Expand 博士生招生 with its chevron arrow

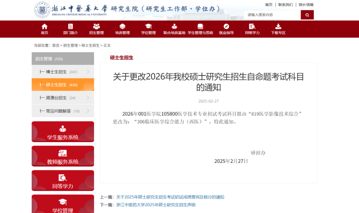[88, 72]
